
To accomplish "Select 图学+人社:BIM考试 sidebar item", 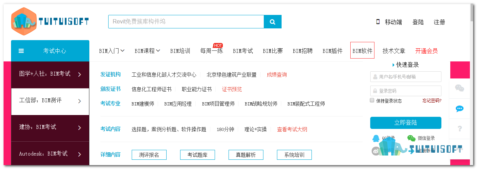I will pos(50,75).
